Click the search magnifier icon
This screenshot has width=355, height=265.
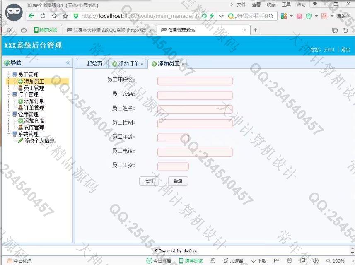(271, 16)
